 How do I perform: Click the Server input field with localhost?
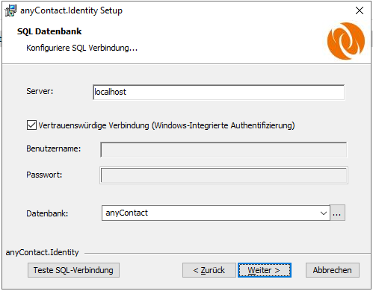pos(219,92)
